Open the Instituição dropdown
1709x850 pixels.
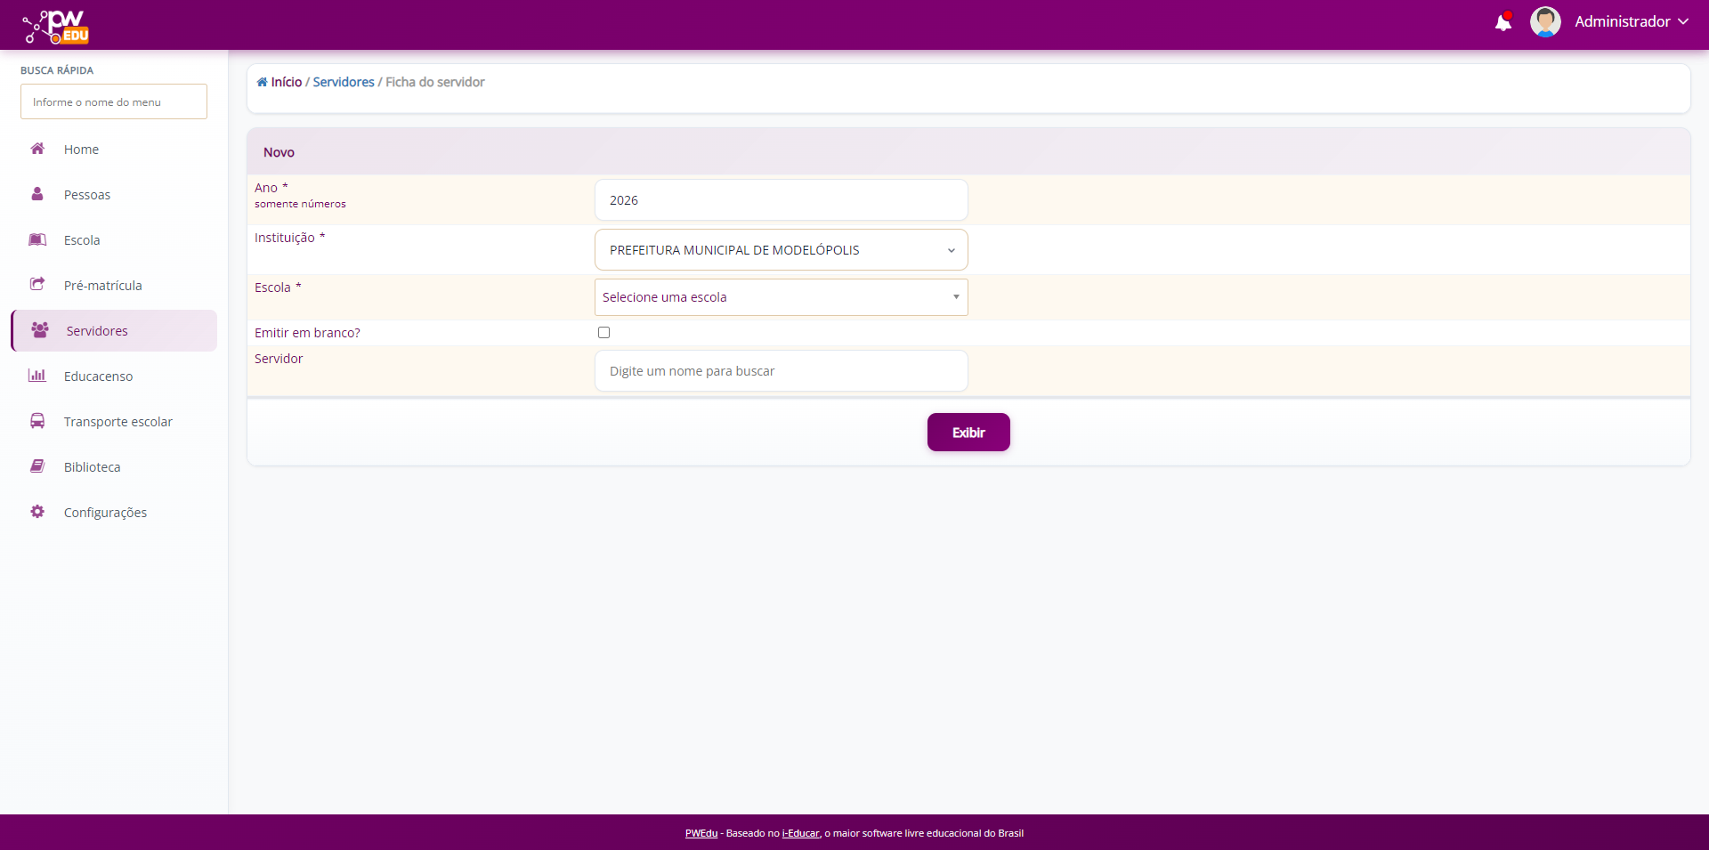tap(781, 250)
